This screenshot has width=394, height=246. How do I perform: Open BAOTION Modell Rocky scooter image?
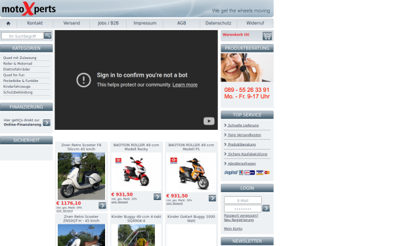tap(136, 171)
